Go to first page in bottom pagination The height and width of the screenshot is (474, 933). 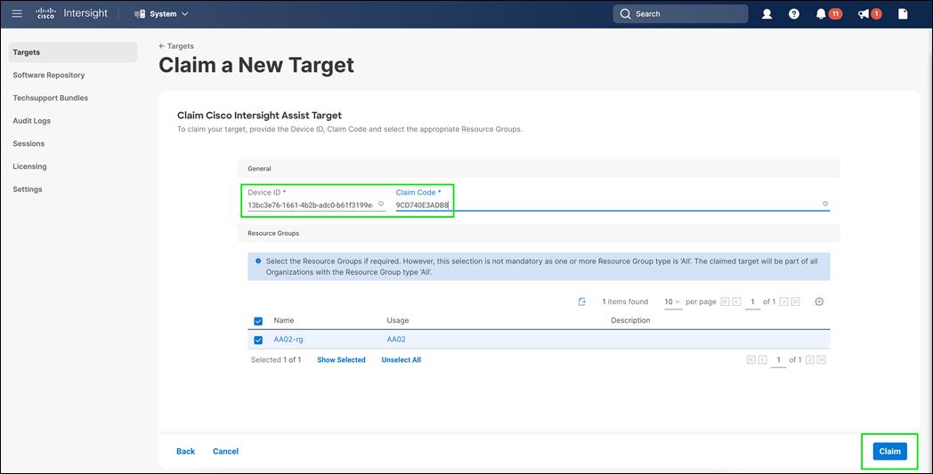(x=750, y=360)
